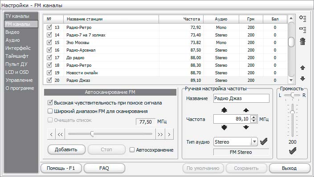Step scan frequency back with single left arrow

point(52,134)
